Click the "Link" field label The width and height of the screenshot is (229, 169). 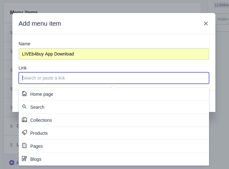(x=23, y=68)
